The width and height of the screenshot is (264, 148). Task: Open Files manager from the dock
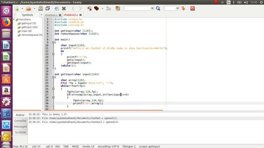[x=6, y=34]
